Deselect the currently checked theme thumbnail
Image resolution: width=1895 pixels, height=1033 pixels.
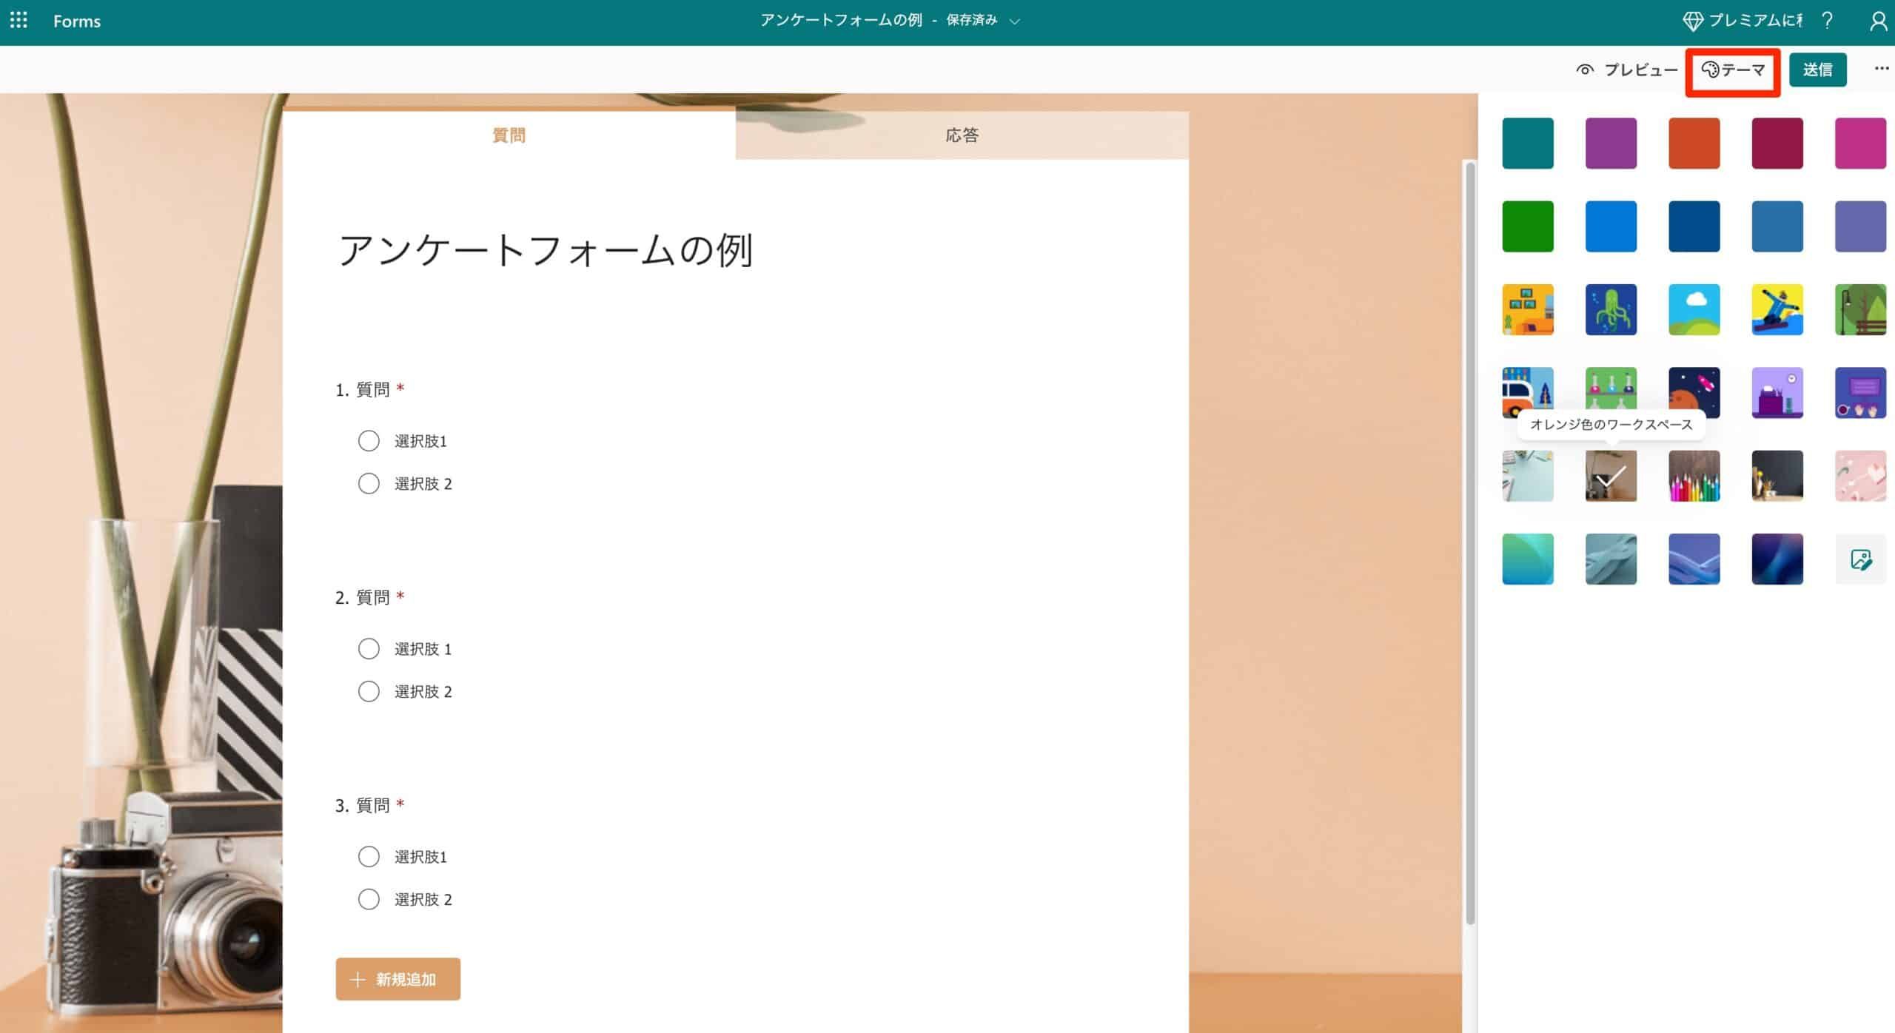(1611, 476)
